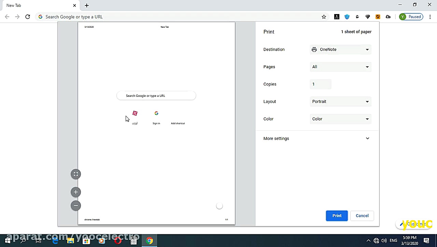
Task: Open the Destination dropdown showing OneNote
Action: point(340,49)
